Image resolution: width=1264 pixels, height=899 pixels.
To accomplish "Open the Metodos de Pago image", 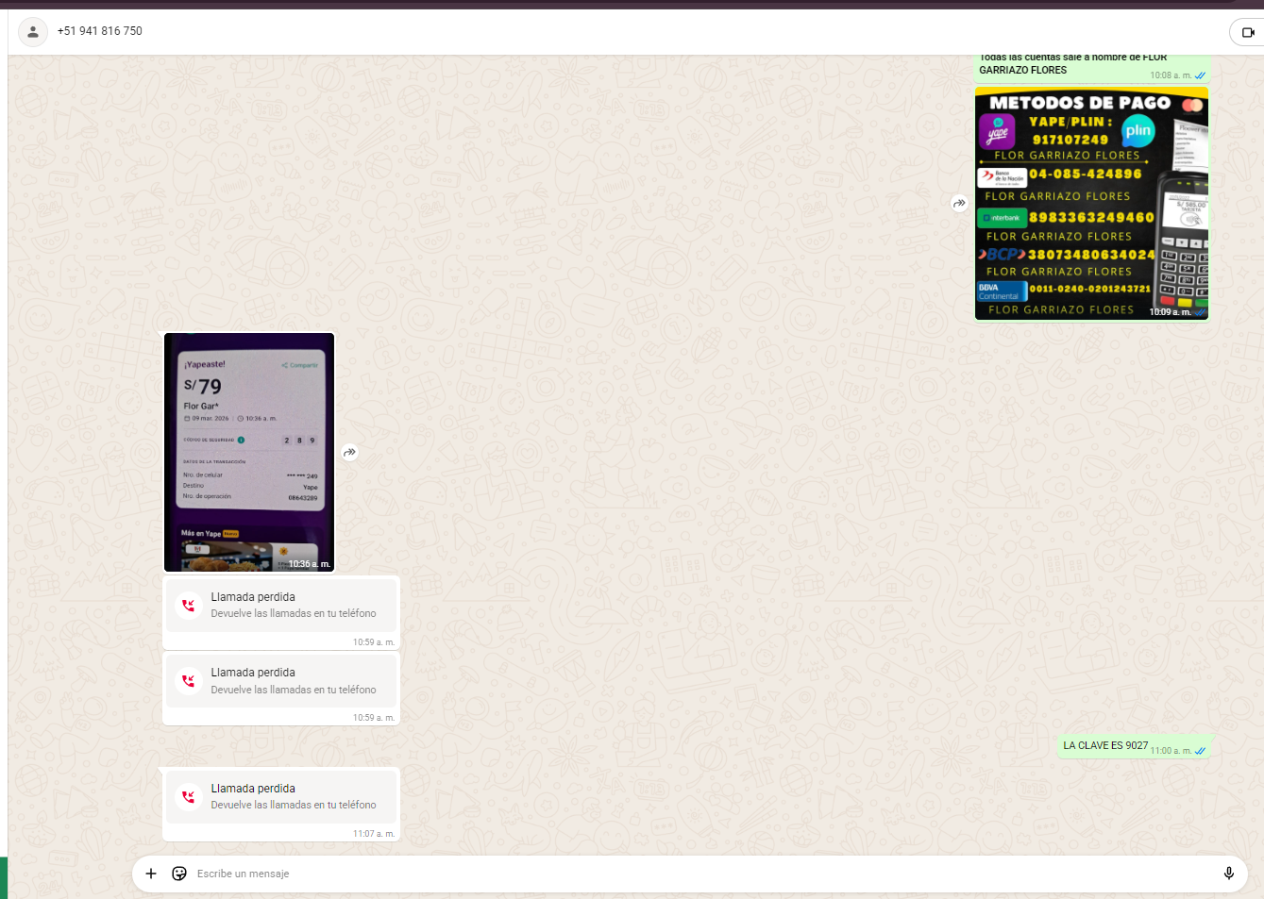I will coord(1091,205).
